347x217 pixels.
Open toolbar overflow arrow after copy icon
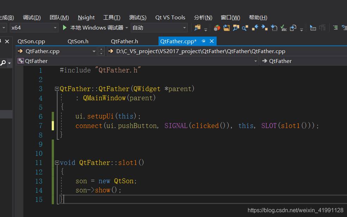(x=302, y=30)
